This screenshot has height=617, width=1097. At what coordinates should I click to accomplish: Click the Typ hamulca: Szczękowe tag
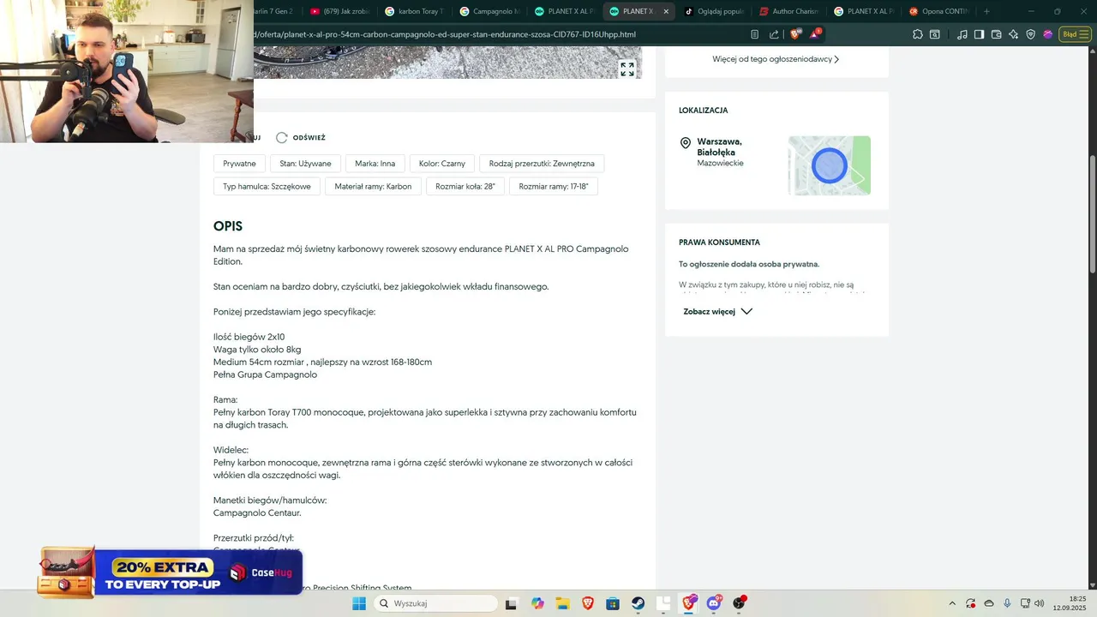pos(267,186)
